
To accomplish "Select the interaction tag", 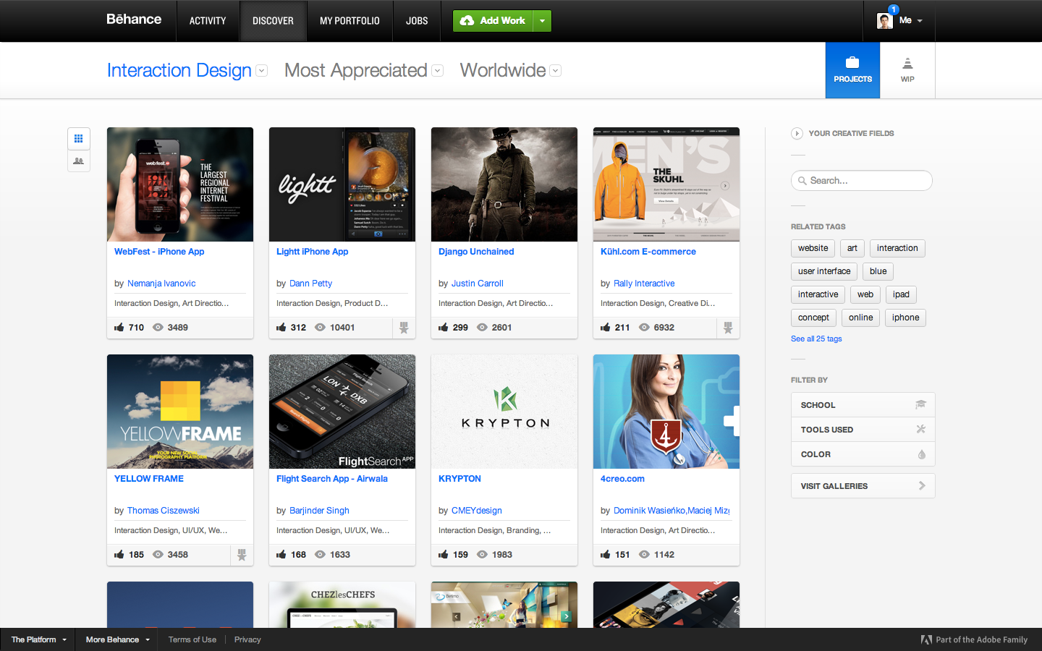I will (897, 248).
